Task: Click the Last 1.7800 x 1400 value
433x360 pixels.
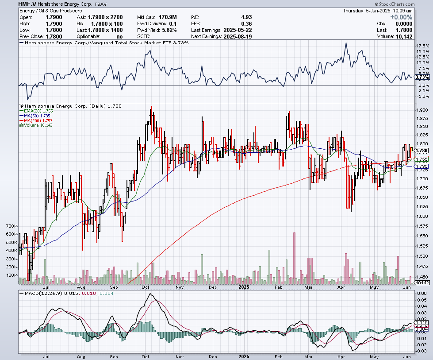Action: (106, 30)
